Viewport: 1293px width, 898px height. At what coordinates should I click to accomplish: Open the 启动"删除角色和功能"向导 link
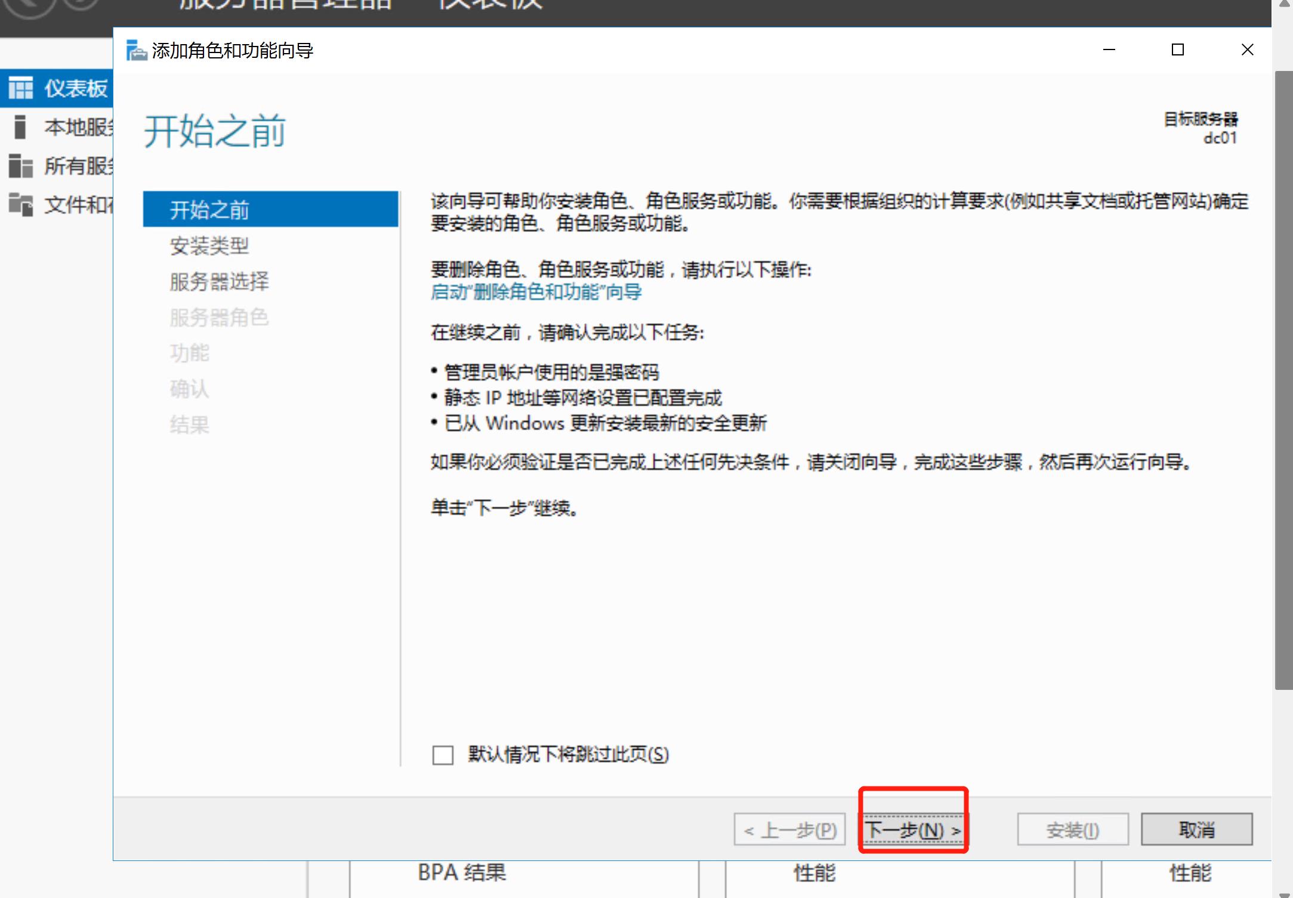pos(536,292)
